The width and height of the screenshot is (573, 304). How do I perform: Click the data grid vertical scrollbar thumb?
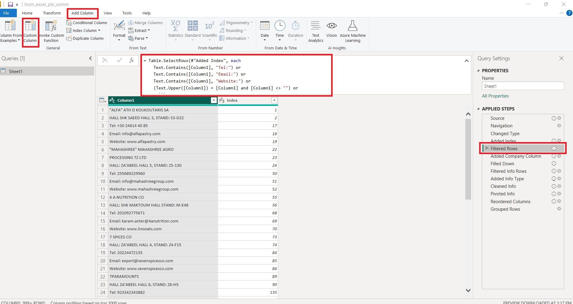tap(468, 159)
